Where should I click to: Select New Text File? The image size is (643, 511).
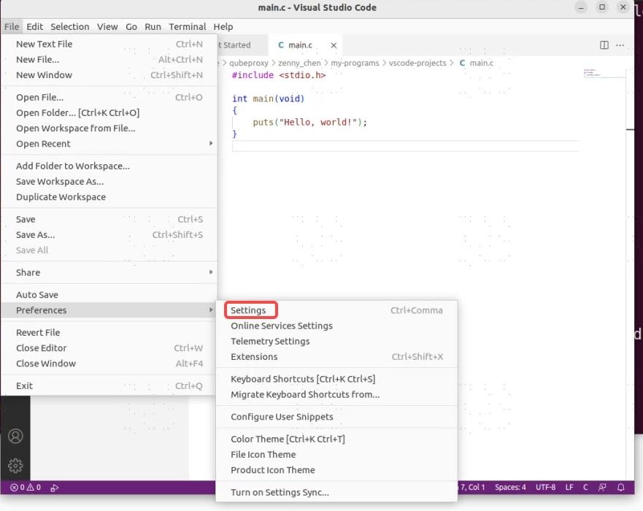[x=109, y=44]
